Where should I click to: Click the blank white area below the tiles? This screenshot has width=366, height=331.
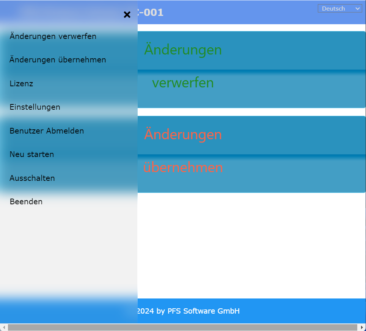click(250, 246)
